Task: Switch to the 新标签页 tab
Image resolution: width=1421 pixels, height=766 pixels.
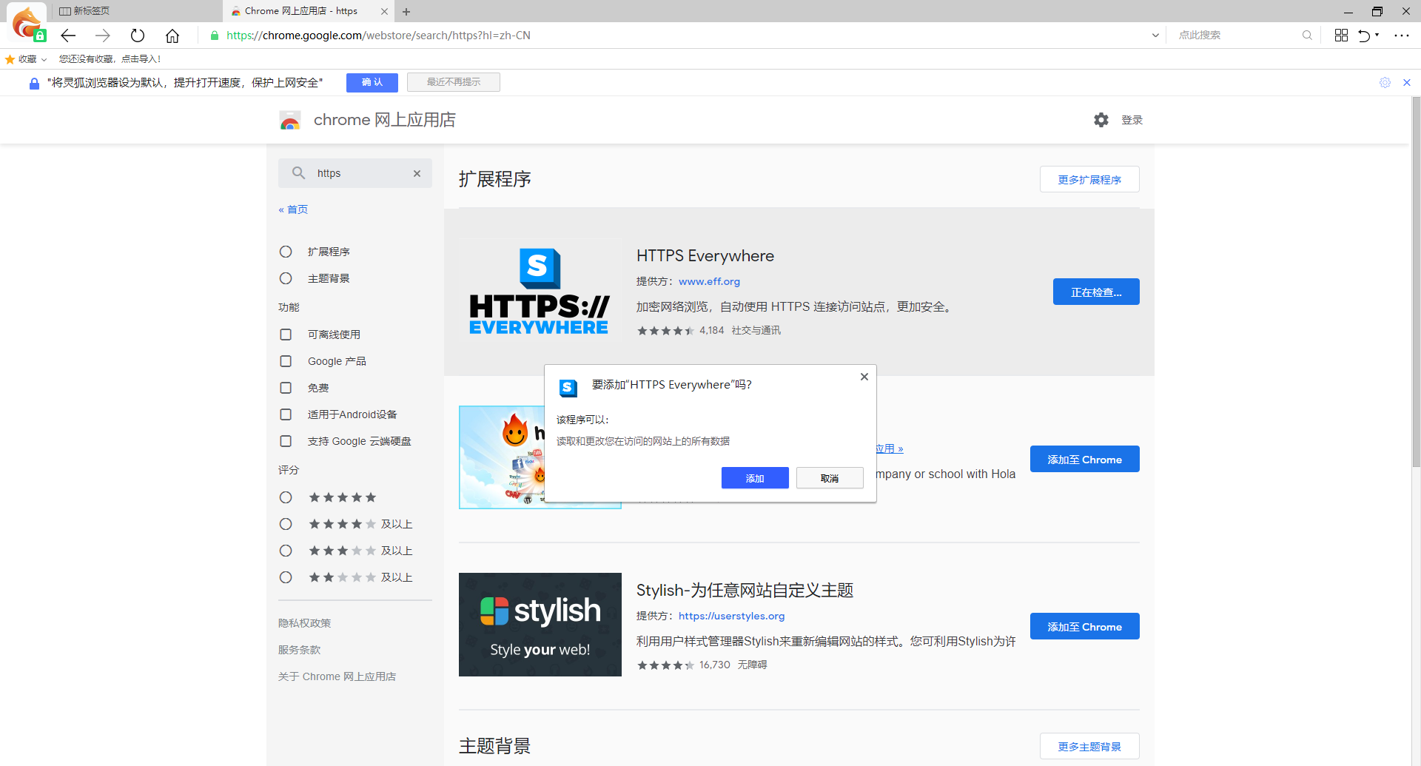Action: (x=137, y=11)
